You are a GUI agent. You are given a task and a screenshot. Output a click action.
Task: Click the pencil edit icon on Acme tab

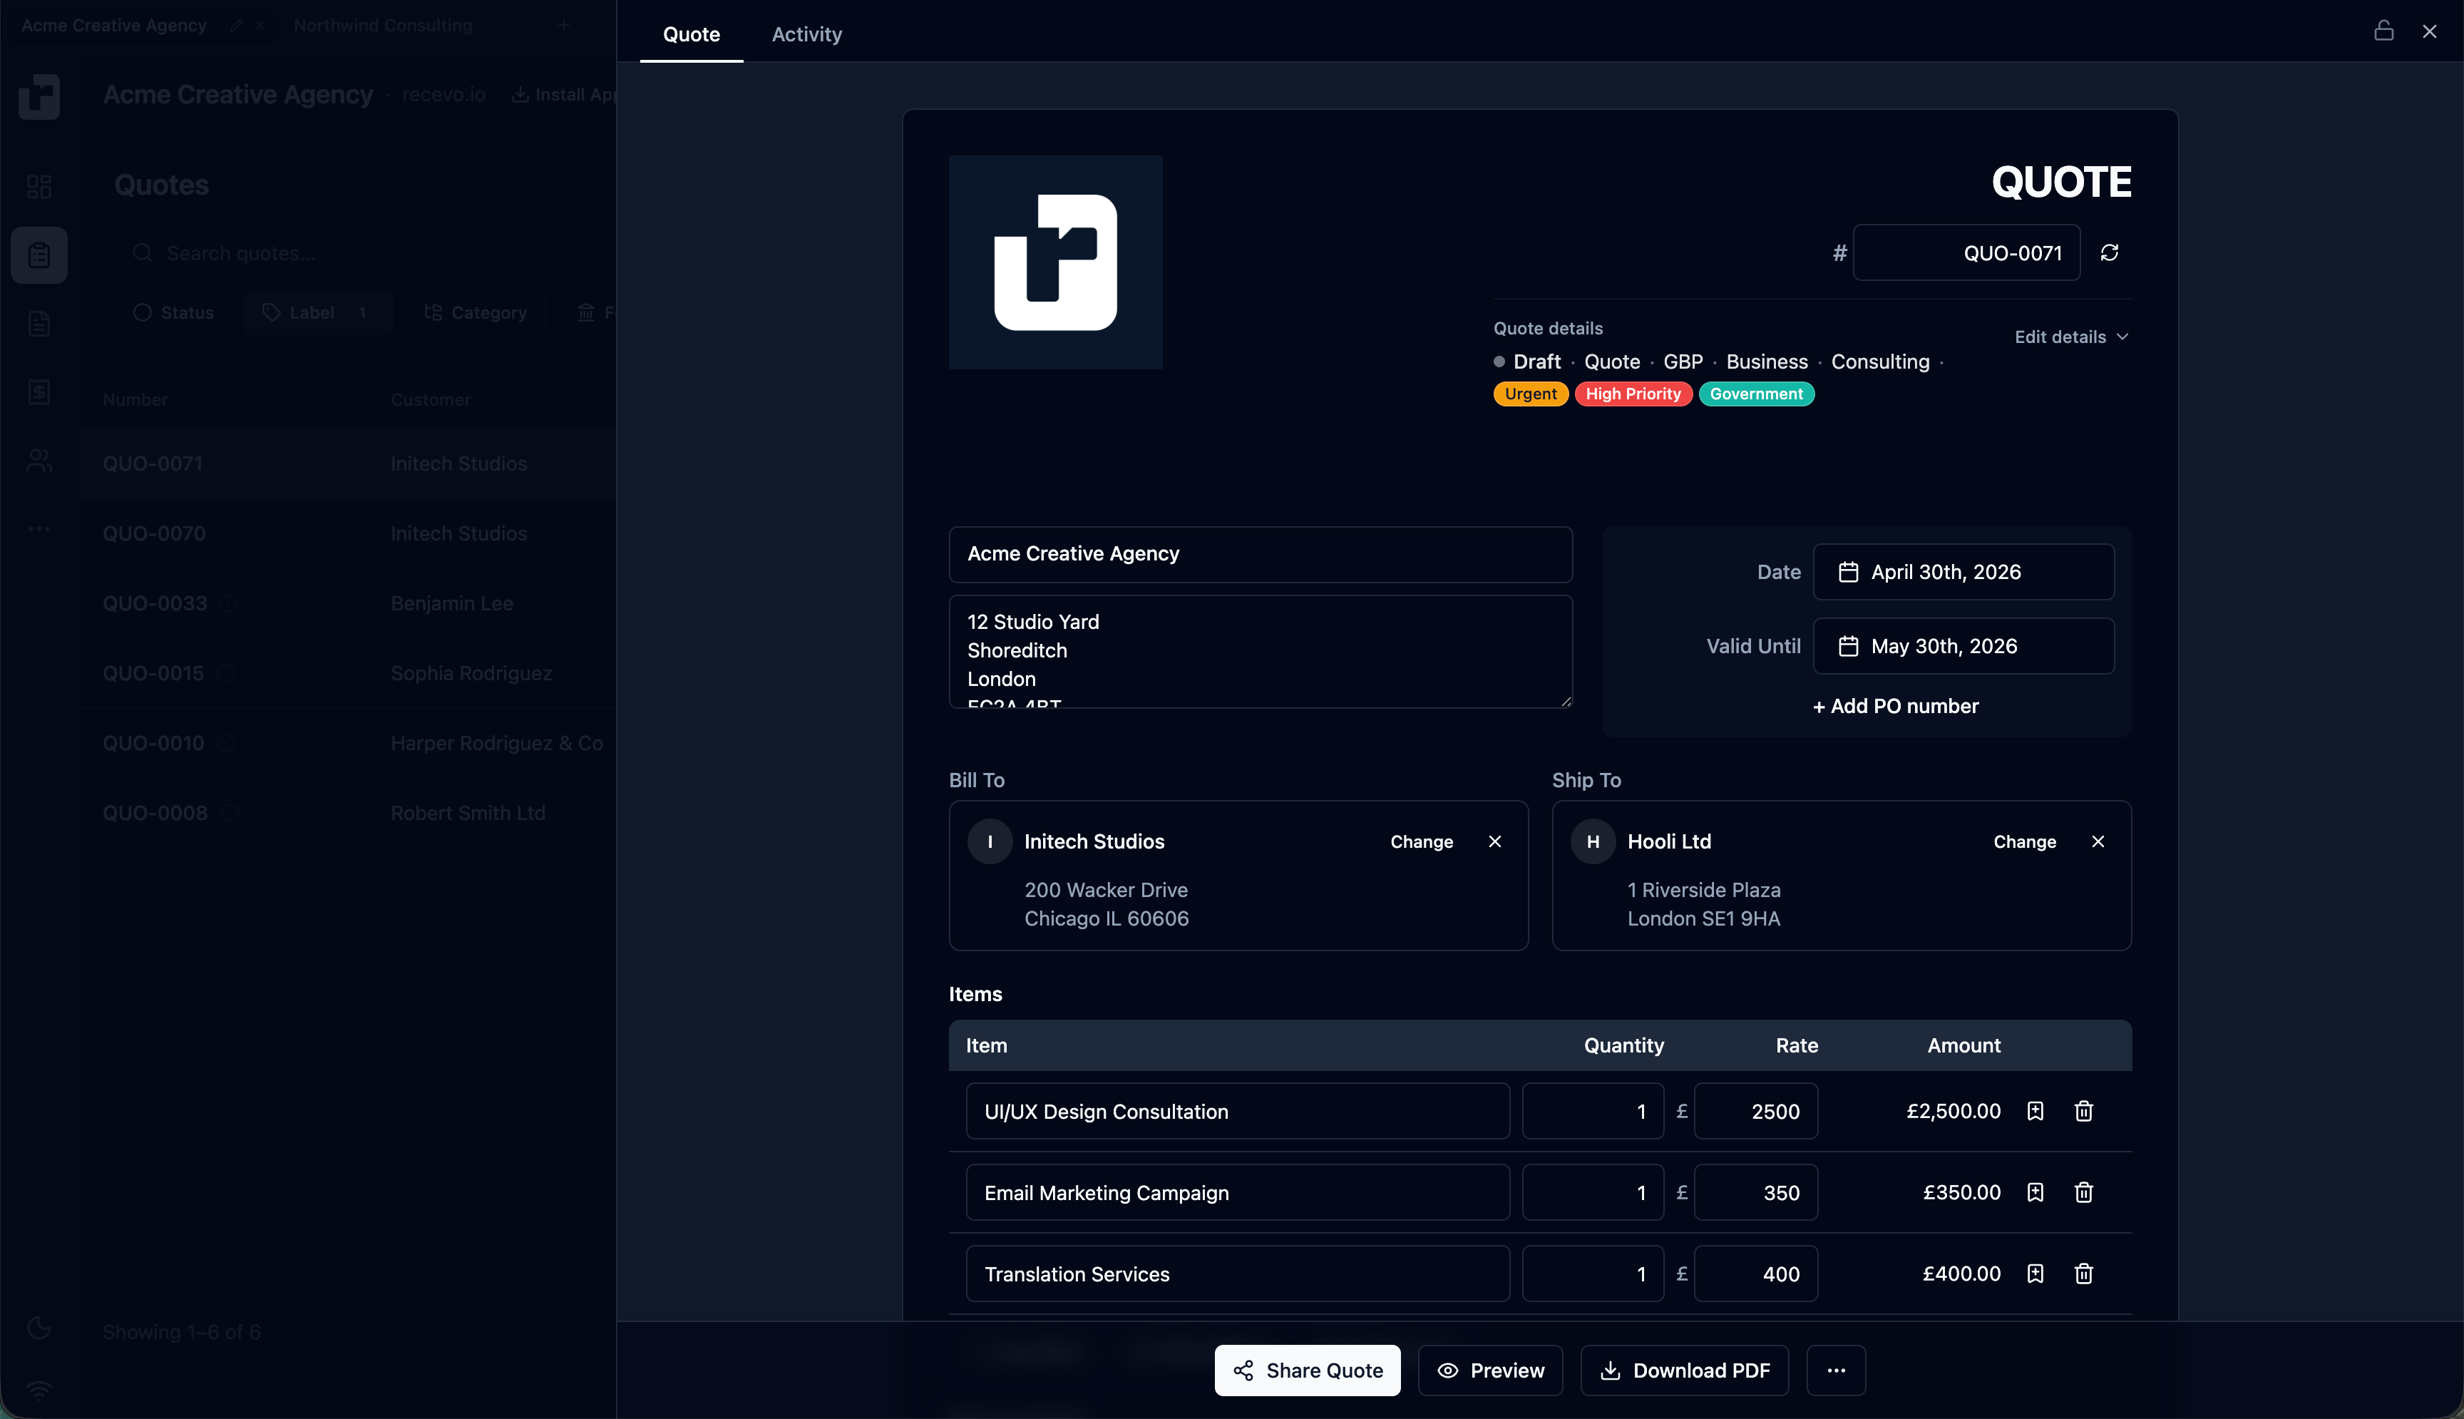click(x=236, y=26)
